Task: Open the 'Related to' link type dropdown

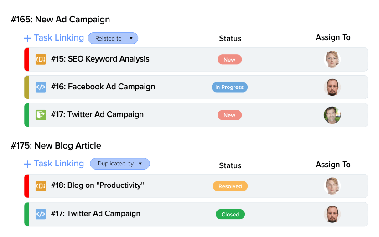Action: tap(113, 38)
